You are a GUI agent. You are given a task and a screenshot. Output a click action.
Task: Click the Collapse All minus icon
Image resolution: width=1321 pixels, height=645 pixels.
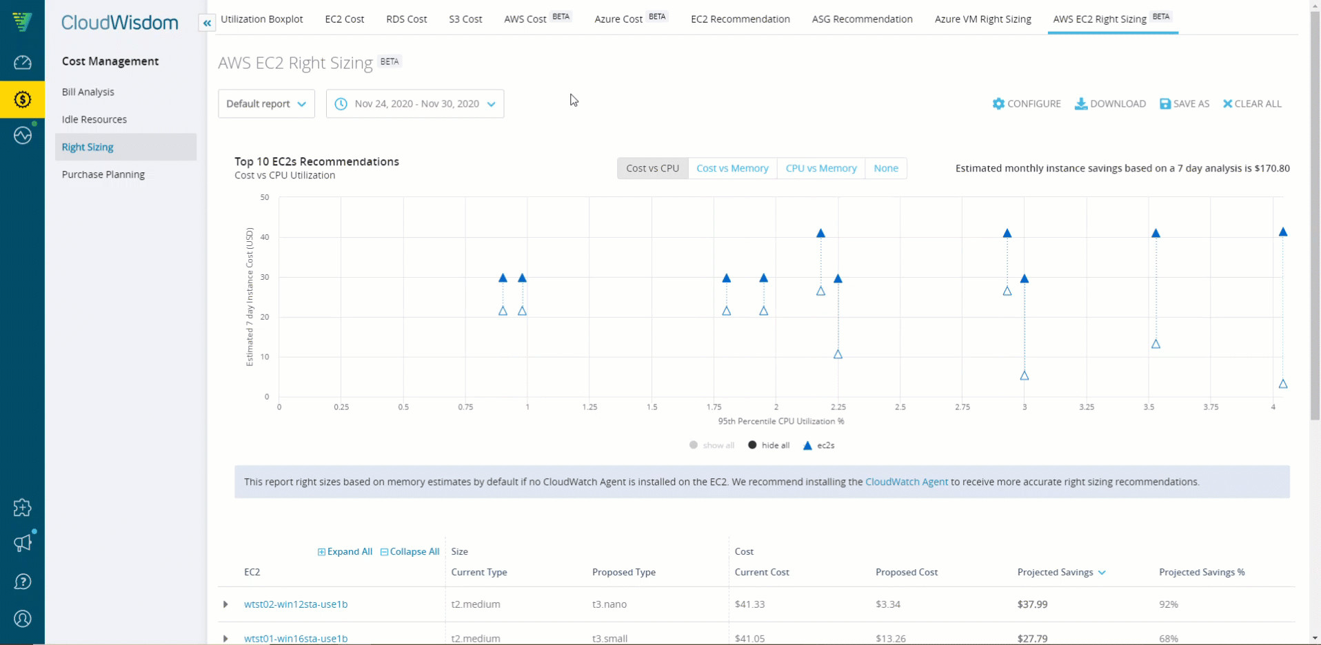tap(384, 552)
